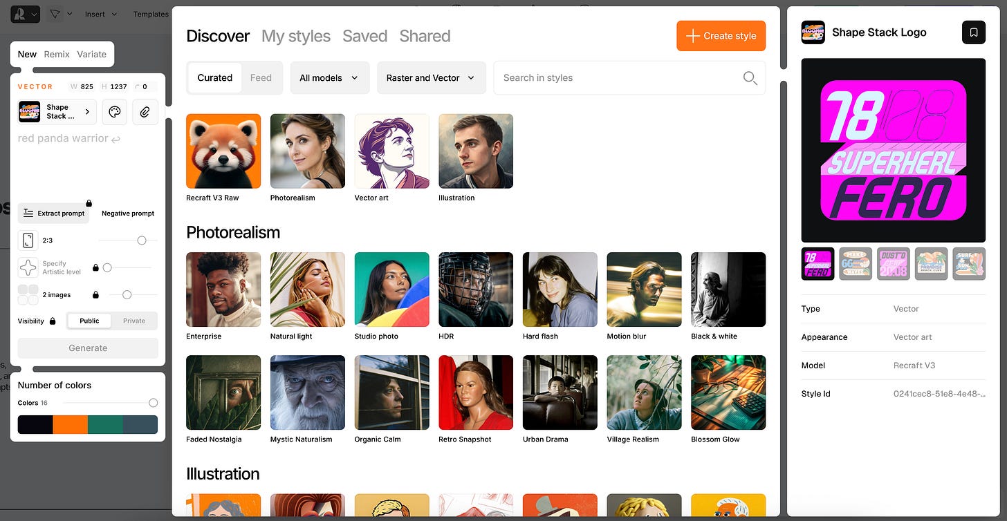This screenshot has height=521, width=1007.
Task: Click the Extract prompt button
Action: 53,214
